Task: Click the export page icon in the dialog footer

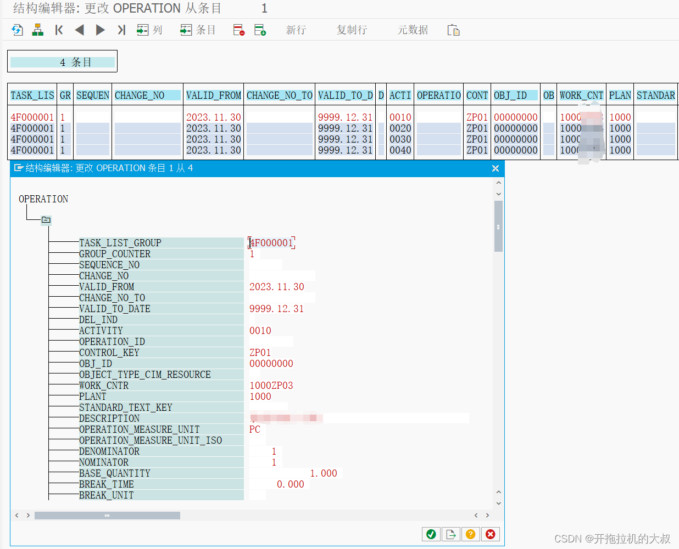Action: 451,534
